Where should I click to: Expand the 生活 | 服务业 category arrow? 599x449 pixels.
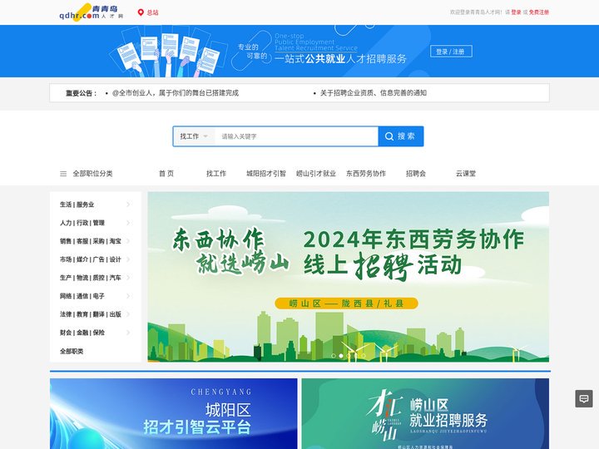click(x=128, y=205)
